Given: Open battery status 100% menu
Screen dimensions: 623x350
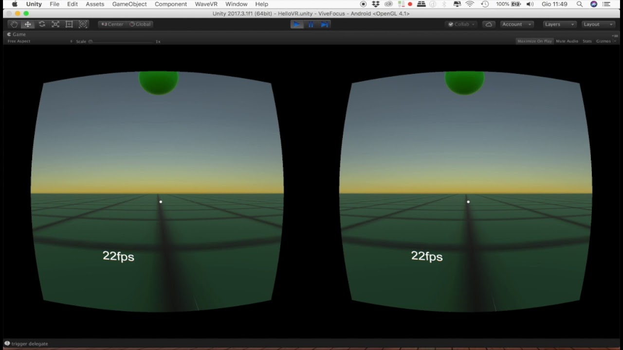Looking at the screenshot, I should [x=509, y=4].
